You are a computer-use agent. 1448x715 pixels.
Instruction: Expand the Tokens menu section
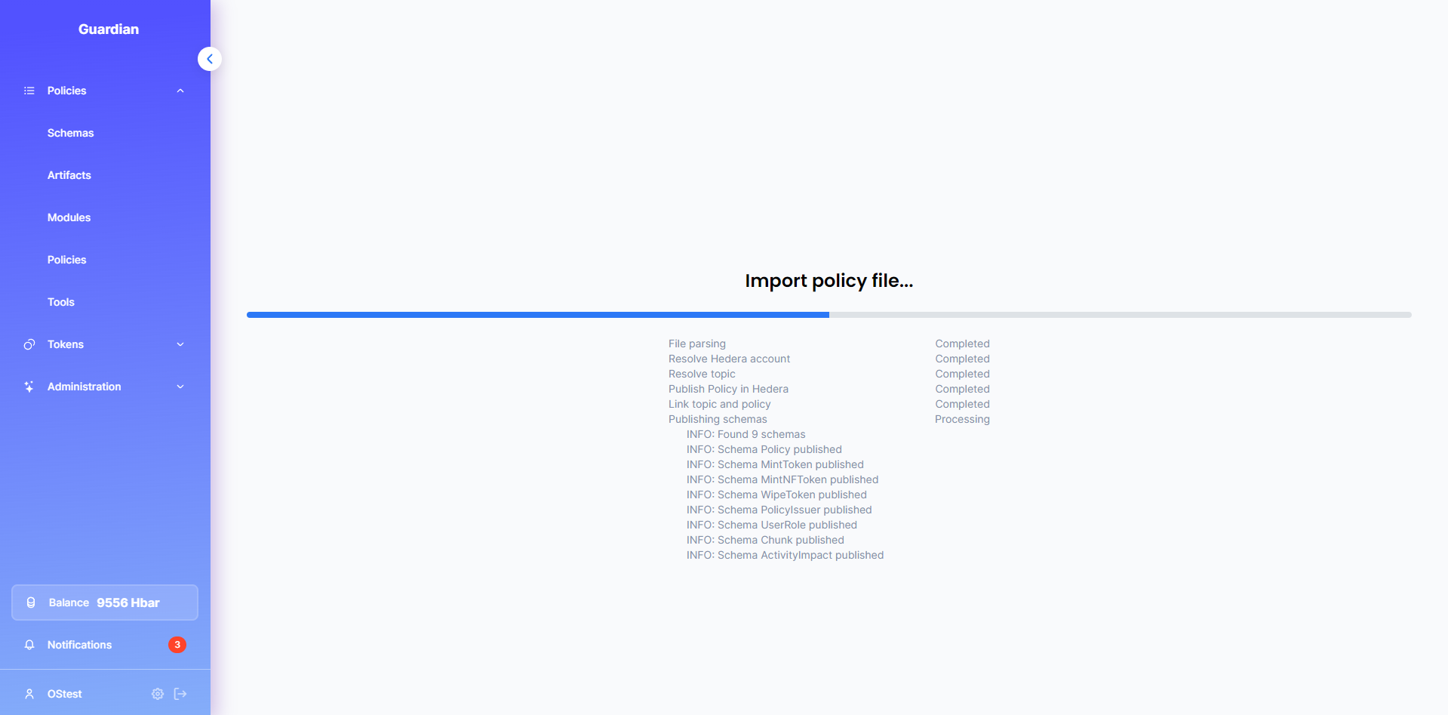pyautogui.click(x=180, y=344)
